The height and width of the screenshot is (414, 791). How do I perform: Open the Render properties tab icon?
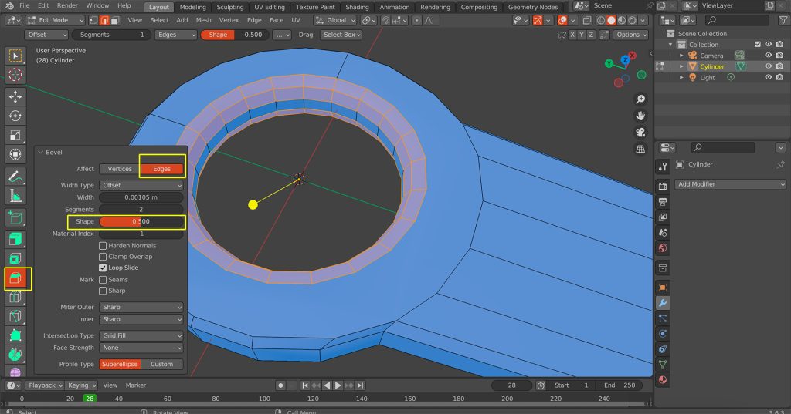(x=663, y=187)
